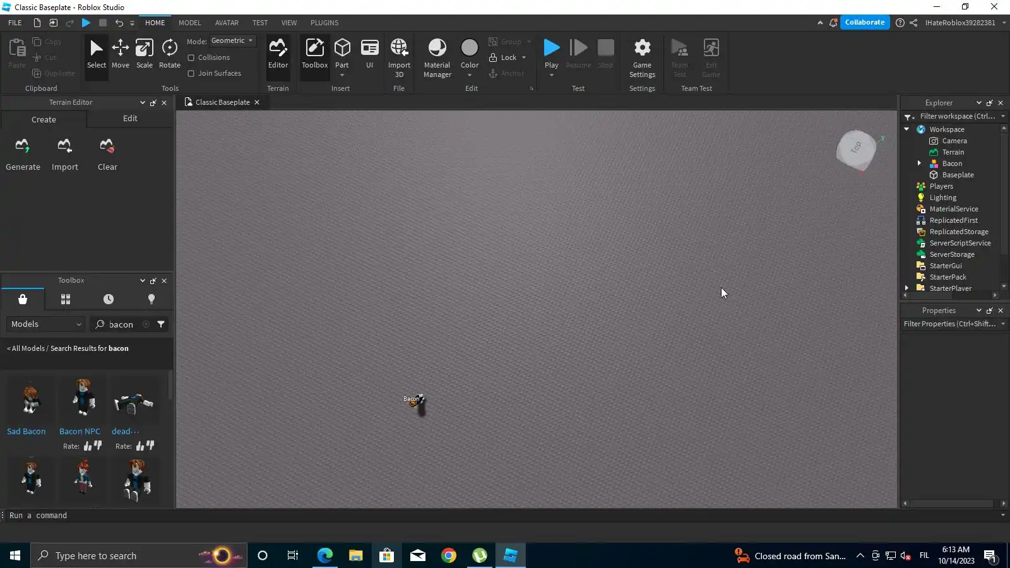
Task: Open the UI insert tool
Action: point(370,54)
